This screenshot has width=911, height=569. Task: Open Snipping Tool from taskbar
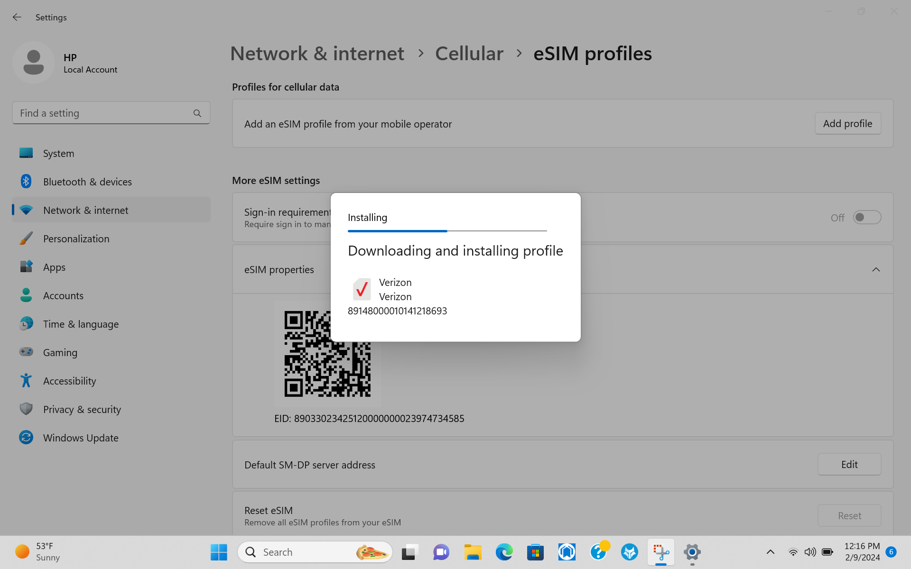[661, 552]
